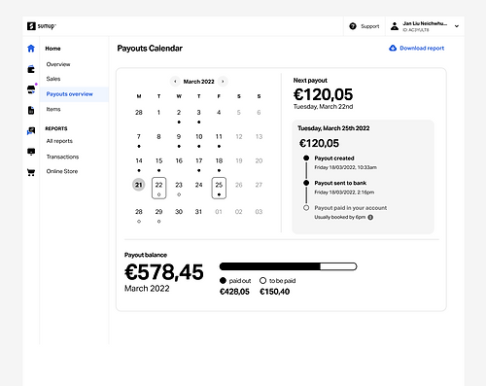Select March 29 on the calendar
The image size is (486, 386).
tap(158, 212)
